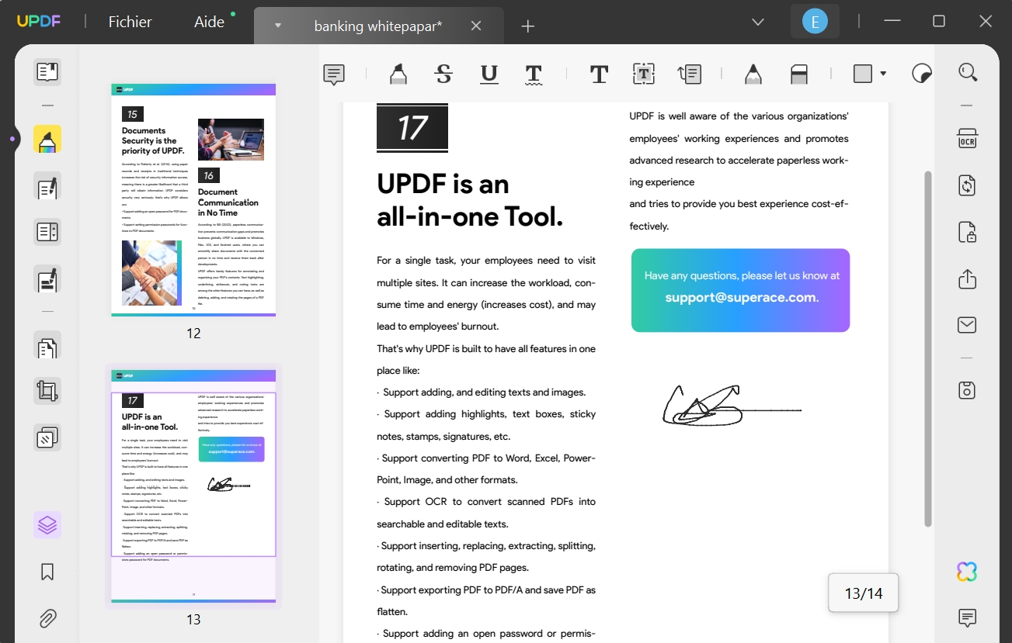Open the OCR tool
The image size is (1012, 643).
(x=967, y=138)
